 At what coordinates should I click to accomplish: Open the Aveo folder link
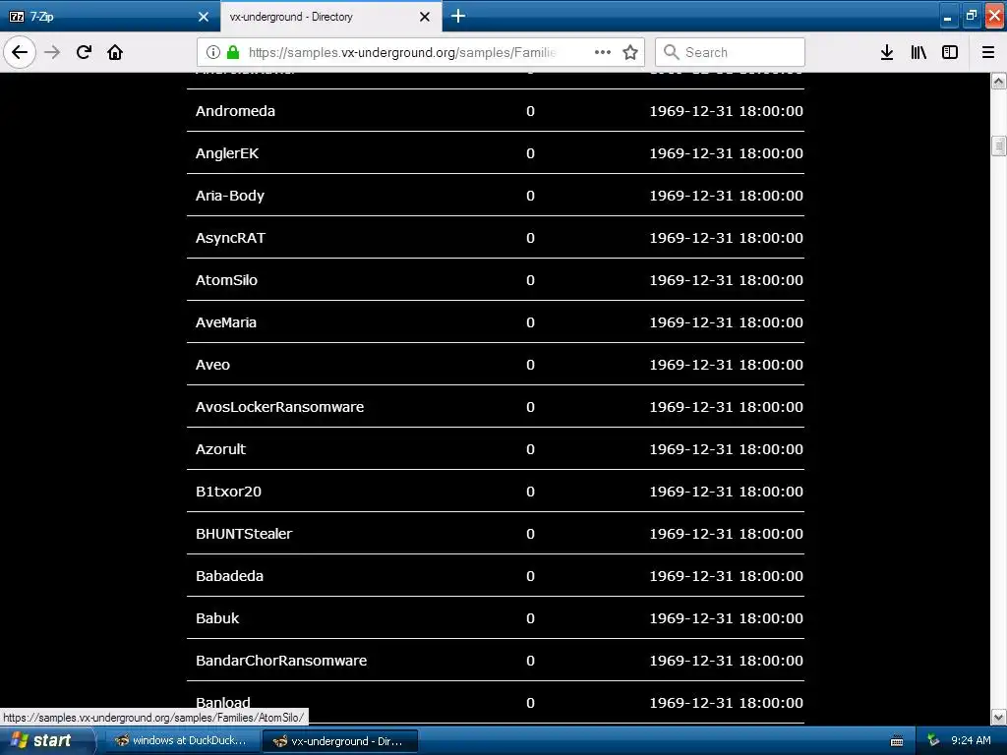tap(212, 366)
